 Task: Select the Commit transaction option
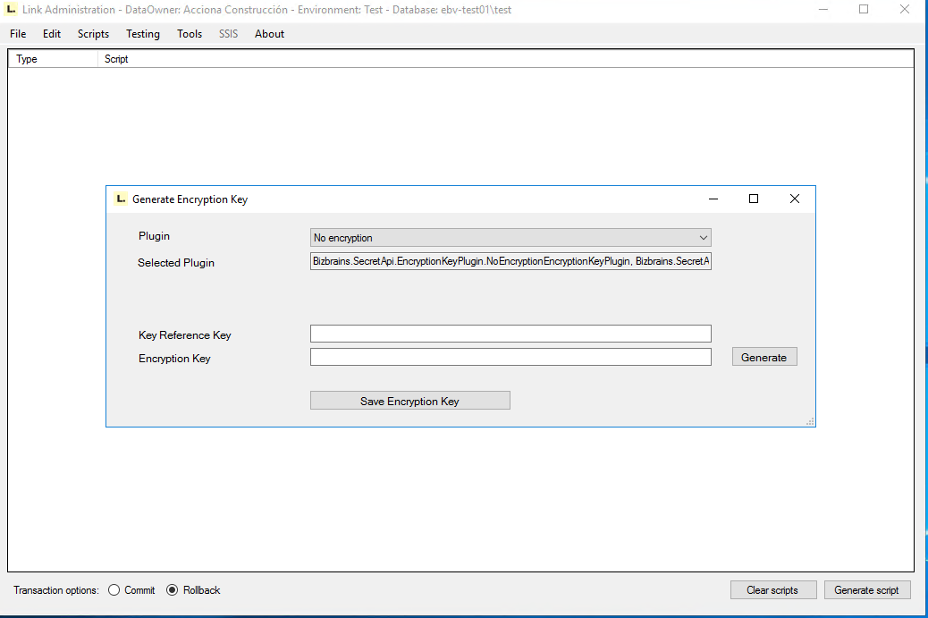point(114,590)
